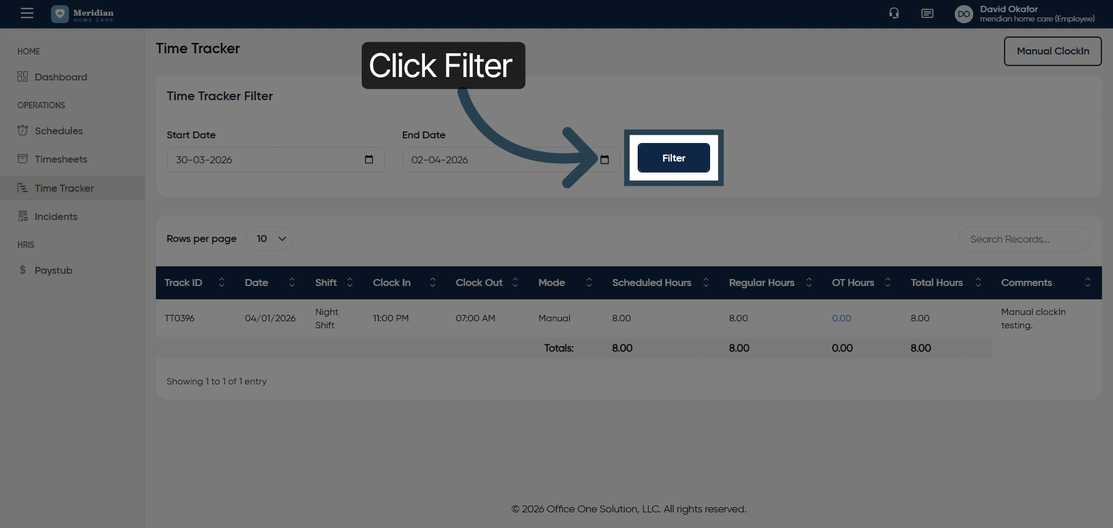Screen dimensions: 1113x528
Task: Select Incidents in the sidebar
Action: coord(56,217)
